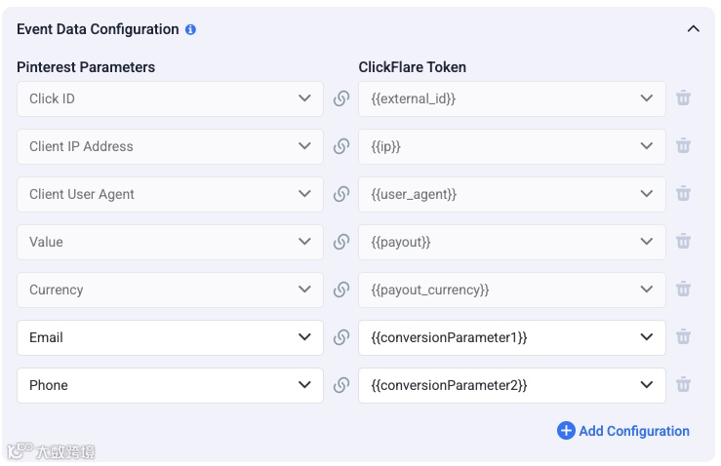Image resolution: width=721 pixels, height=466 pixels.
Task: Click trash icon for the Value row
Action: pyautogui.click(x=684, y=242)
